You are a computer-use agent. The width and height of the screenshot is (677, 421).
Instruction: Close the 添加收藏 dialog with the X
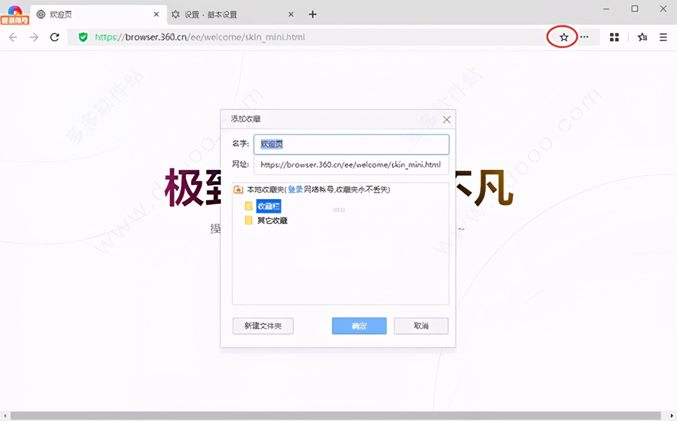pos(446,119)
